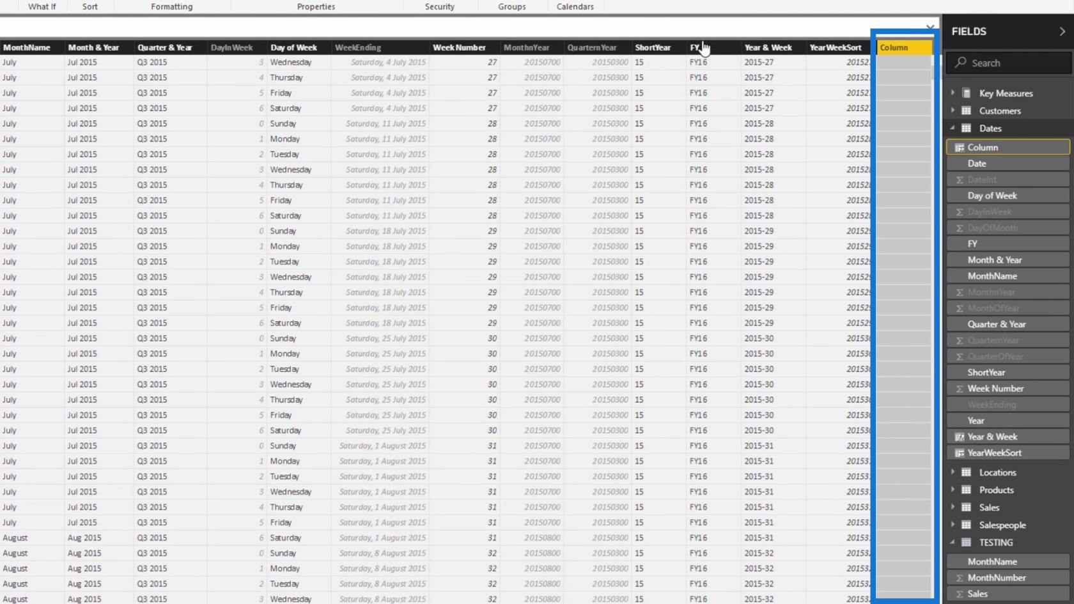Open the Security ribbon group
This screenshot has width=1074, height=604.
[x=440, y=6]
